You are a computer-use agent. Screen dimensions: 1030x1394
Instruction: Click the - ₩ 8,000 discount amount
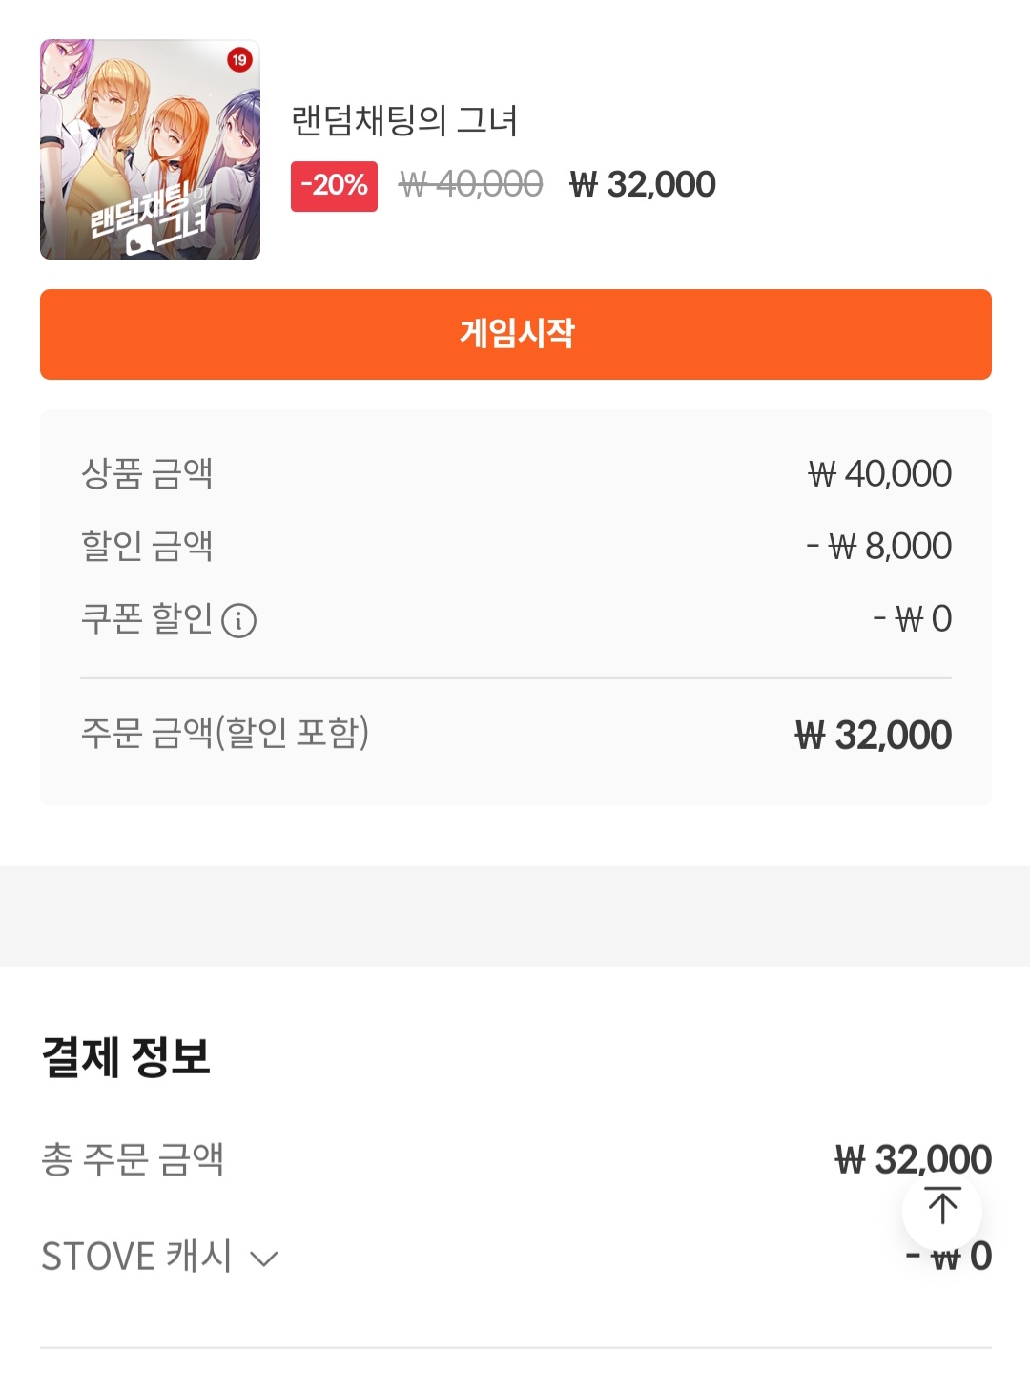[x=878, y=546]
